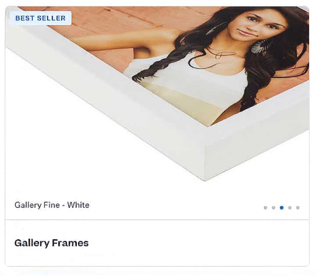This screenshot has width=316, height=276.
Task: Click the Gallery Fine - White caption
Action: 52,205
